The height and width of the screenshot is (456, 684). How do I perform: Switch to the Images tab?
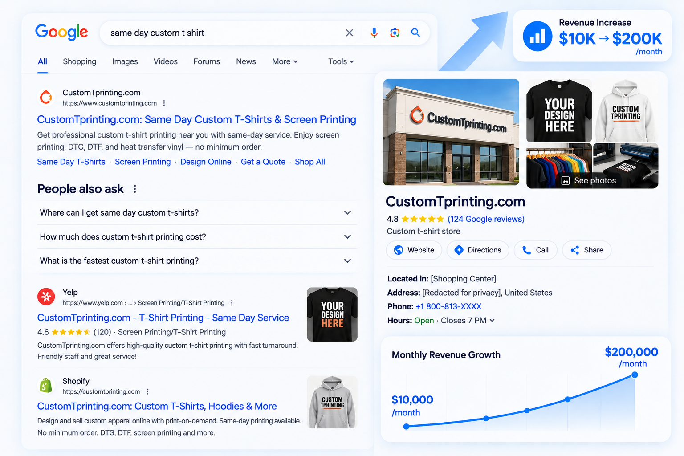[x=125, y=61]
